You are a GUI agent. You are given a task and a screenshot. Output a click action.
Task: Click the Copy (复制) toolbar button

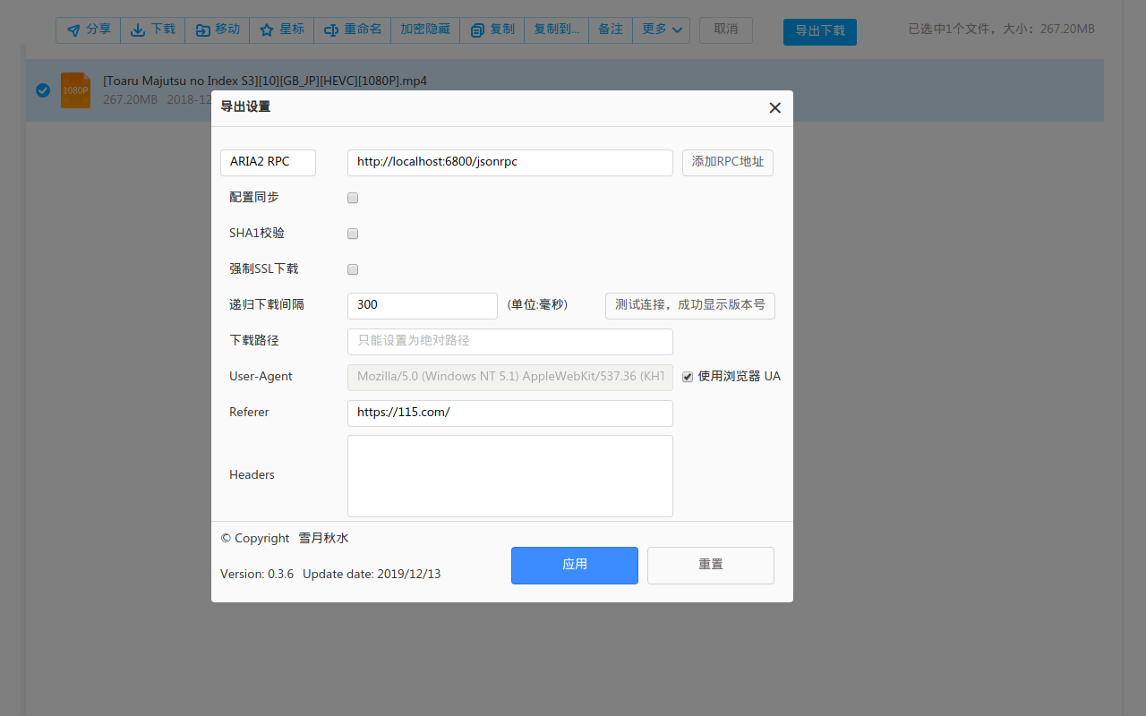click(x=492, y=30)
